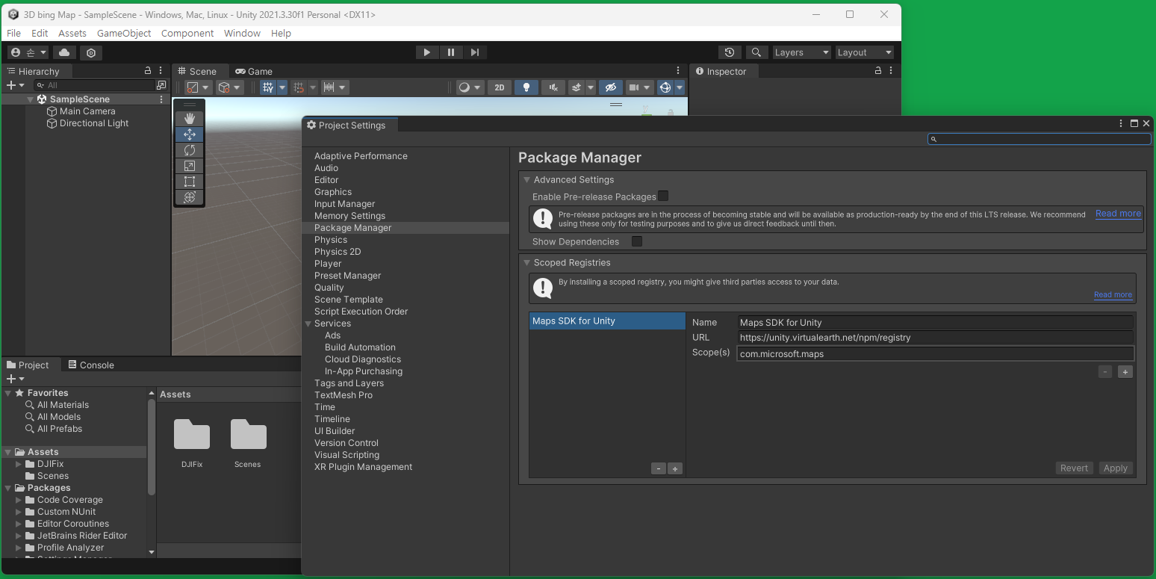Screen dimensions: 1156x579
Task: Select Directional Light in Hierarchy
Action: [x=94, y=123]
